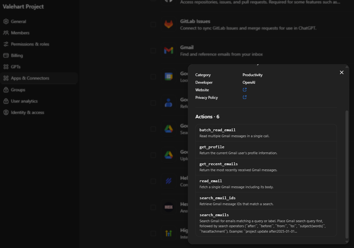Open the Website external link icon
Viewport: 354px width, 248px height.
click(x=245, y=90)
